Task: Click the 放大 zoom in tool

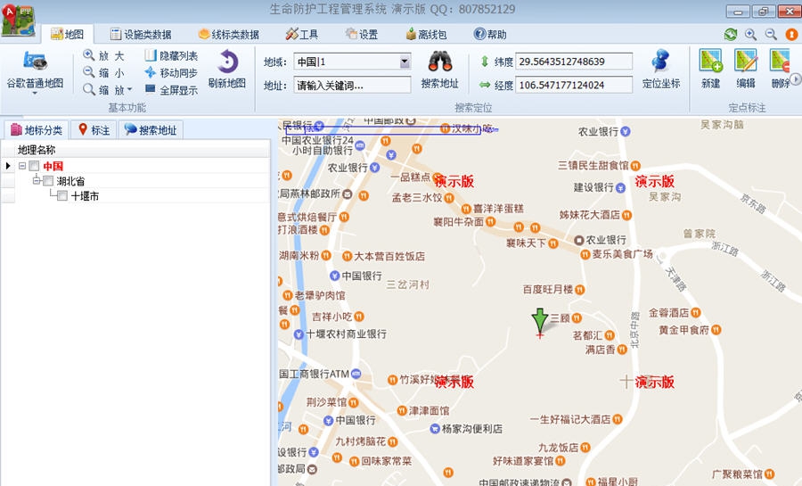Action: (x=104, y=55)
